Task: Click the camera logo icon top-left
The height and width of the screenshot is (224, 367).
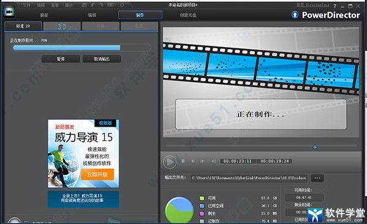Action: 9,11
